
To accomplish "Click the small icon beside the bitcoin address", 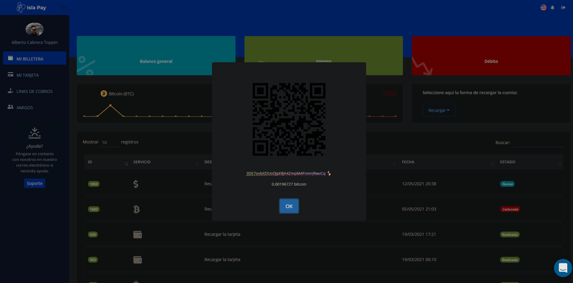I will coord(329,173).
